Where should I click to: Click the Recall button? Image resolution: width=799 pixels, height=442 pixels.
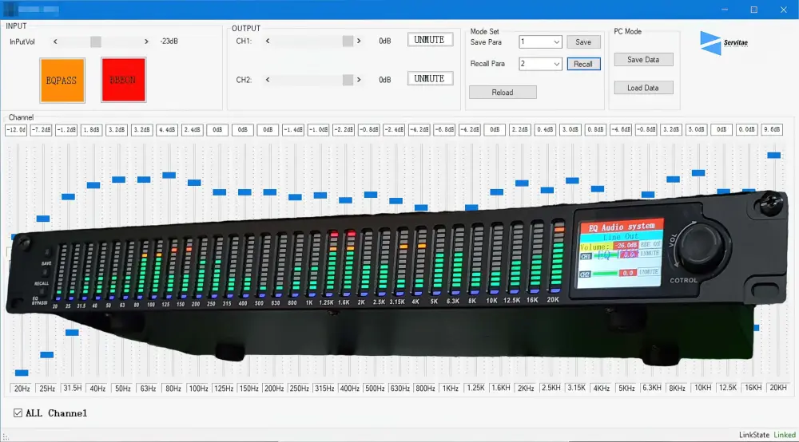point(583,64)
